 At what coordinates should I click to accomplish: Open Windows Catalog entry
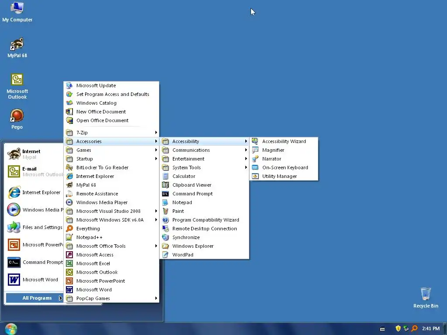[111, 103]
